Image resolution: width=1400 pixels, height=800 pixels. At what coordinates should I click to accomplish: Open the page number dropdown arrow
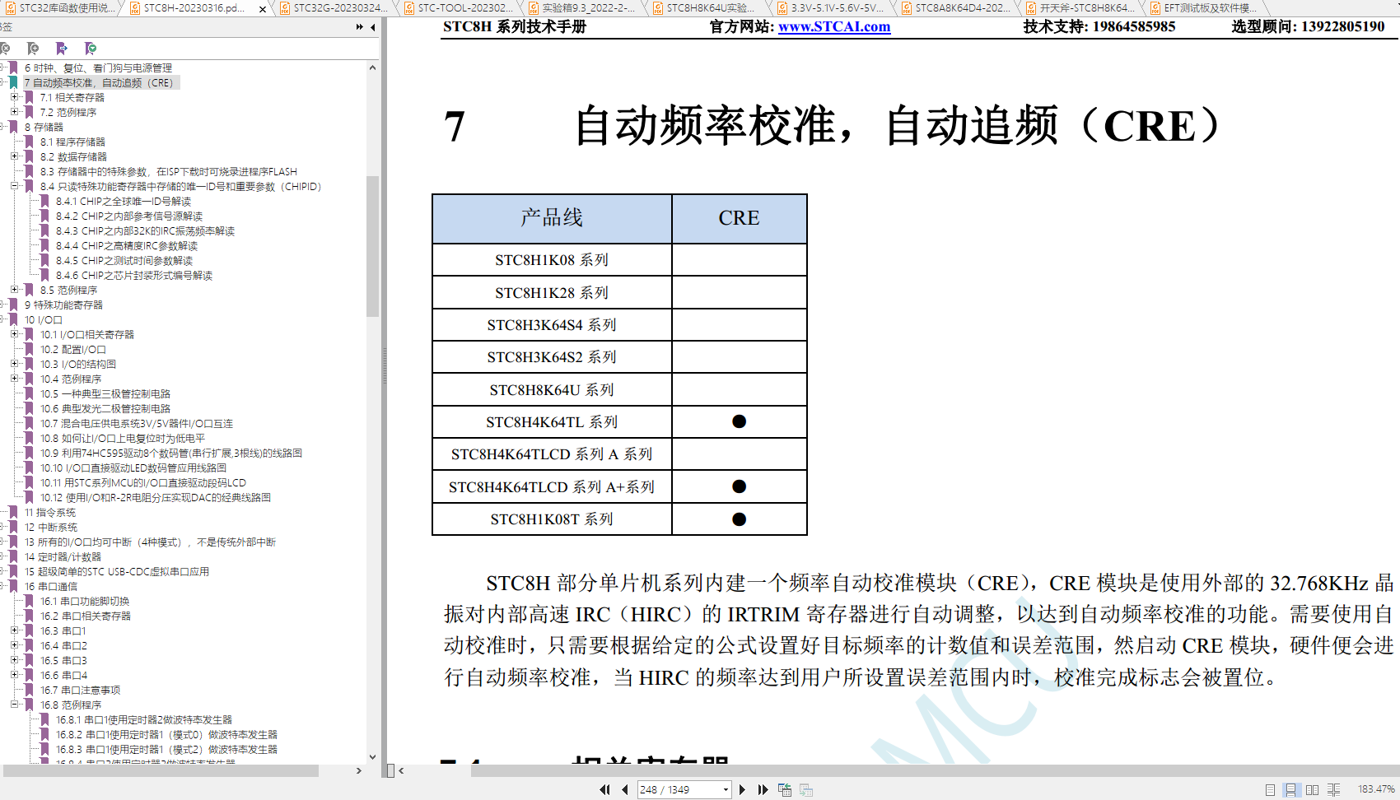[726, 790]
